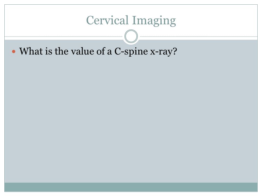Click the "Cervical Imaging" slide title

131,20
